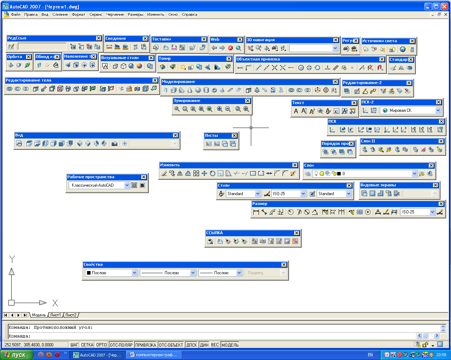Toggle ОТС-ОБЪЕКТ object tracking

171,345
